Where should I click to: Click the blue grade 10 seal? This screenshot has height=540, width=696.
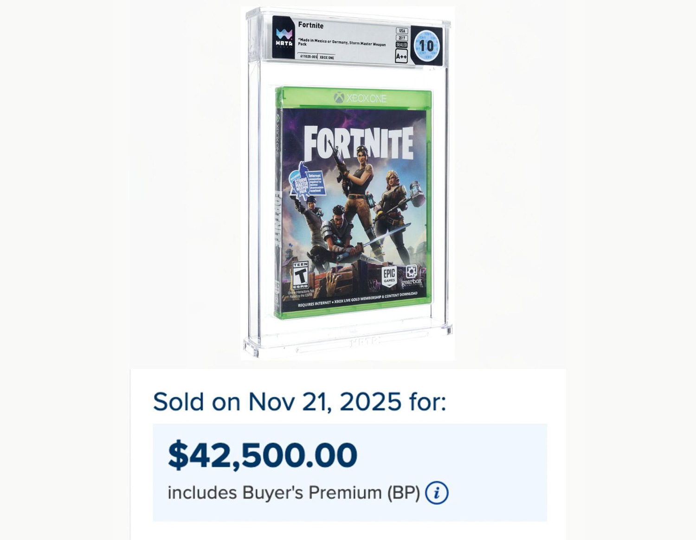pos(426,45)
